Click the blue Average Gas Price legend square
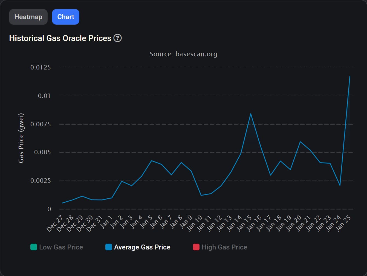The height and width of the screenshot is (276, 367). coord(109,247)
